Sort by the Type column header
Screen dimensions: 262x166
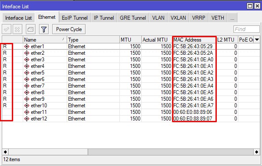point(93,40)
